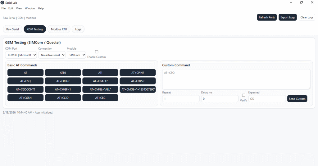Click the Refresh Ports button

267,17
